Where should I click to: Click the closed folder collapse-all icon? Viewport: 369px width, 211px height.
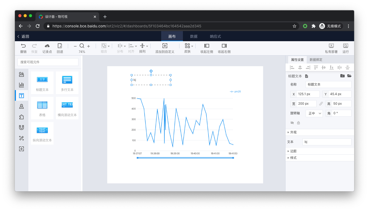[342, 76]
